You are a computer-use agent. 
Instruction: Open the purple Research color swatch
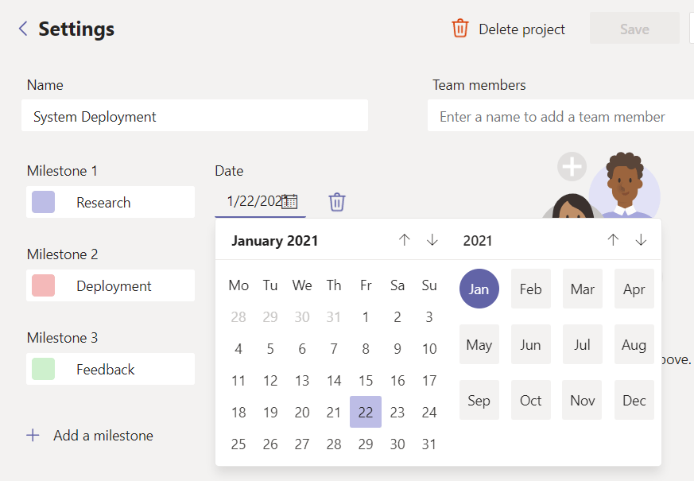(x=43, y=202)
